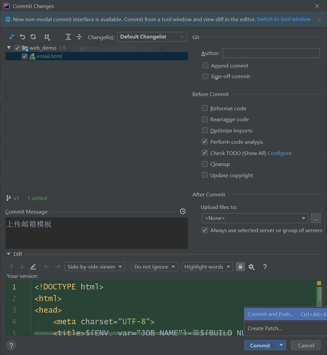Viewport: 327px width, 355px height.
Task: Open diff settings gear icon
Action: (x=251, y=267)
